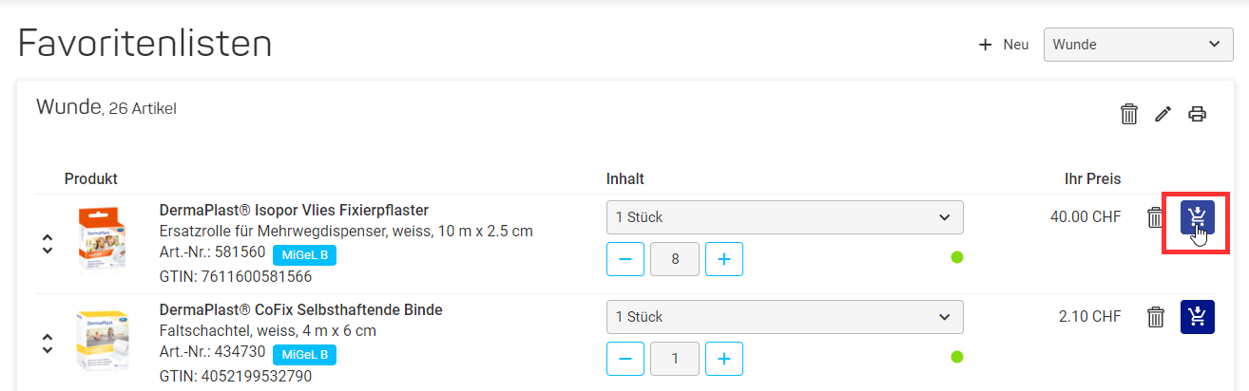Increase quantity of CoFix Selbsthaftende Binde
This screenshot has height=391, width=1249.
click(x=724, y=358)
